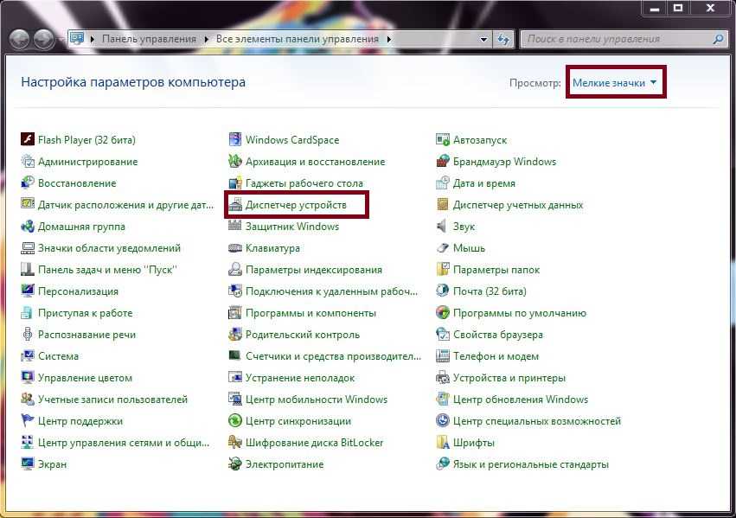Click the back navigation arrow button
The width and height of the screenshot is (736, 518).
pyautogui.click(x=20, y=39)
